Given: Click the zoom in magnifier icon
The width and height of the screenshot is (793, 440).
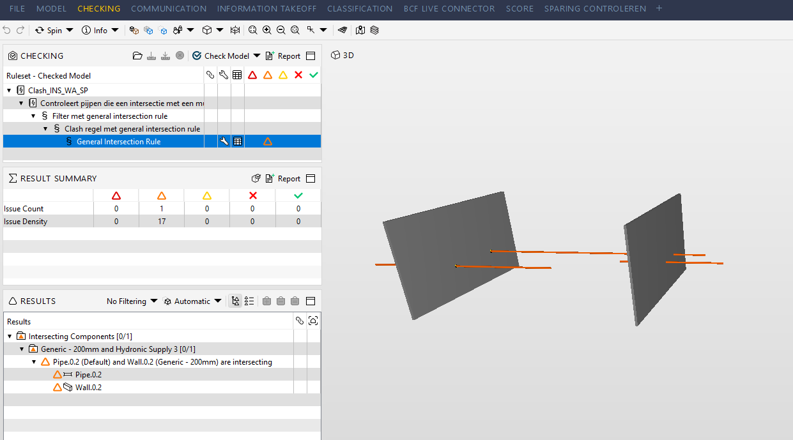Looking at the screenshot, I should click(x=267, y=30).
